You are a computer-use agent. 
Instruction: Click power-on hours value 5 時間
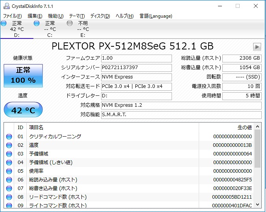pos(242,96)
